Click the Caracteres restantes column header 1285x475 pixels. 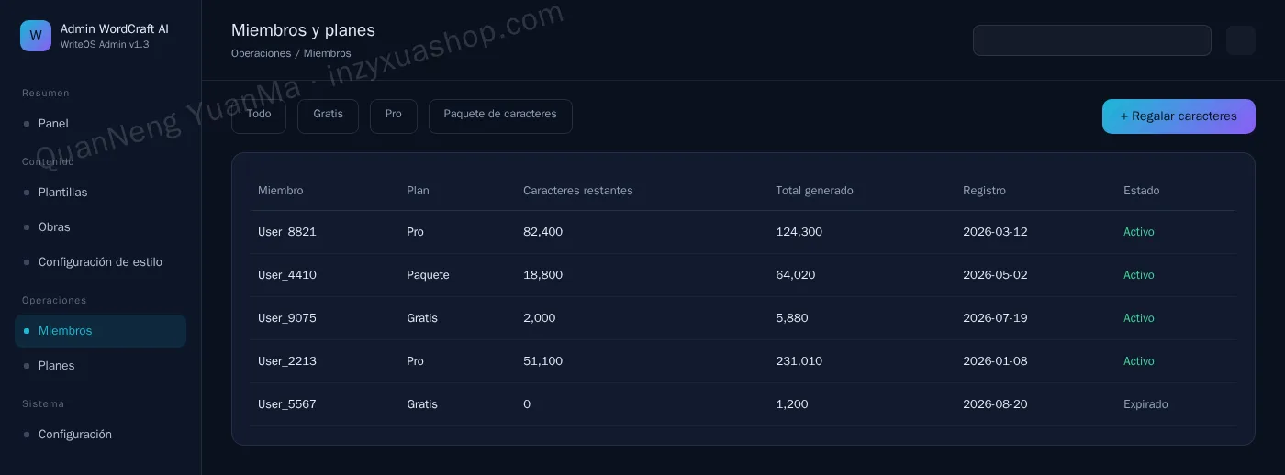pos(578,191)
